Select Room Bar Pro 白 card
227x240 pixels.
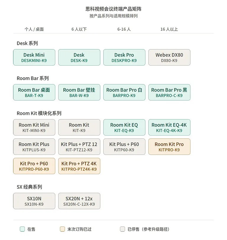pos(124,92)
